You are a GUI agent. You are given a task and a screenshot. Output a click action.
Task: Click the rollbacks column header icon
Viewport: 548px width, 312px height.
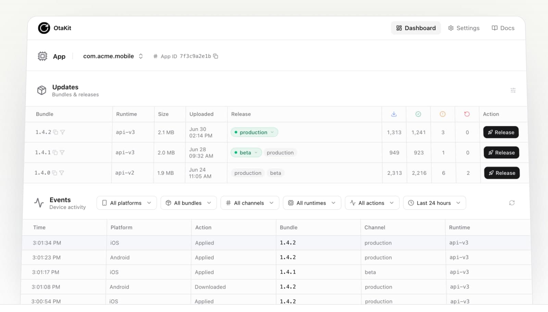coord(467,114)
